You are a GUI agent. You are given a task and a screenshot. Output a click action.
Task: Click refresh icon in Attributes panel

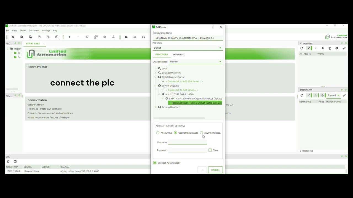(x=302, y=48)
